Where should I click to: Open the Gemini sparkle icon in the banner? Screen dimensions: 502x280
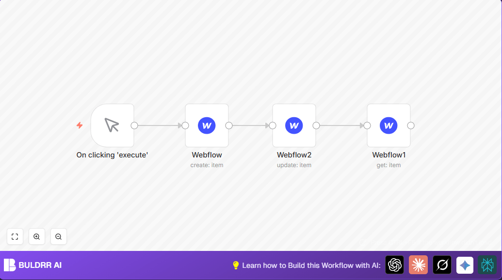coord(465,265)
